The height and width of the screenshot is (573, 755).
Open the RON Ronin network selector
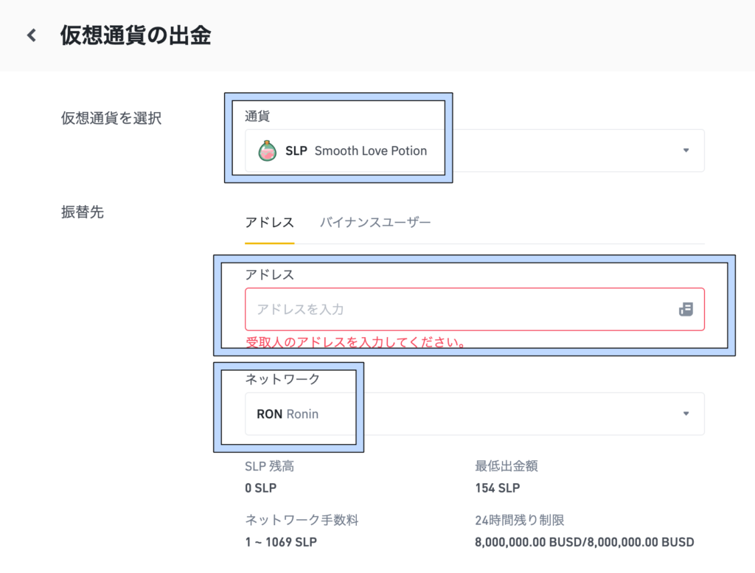point(474,414)
